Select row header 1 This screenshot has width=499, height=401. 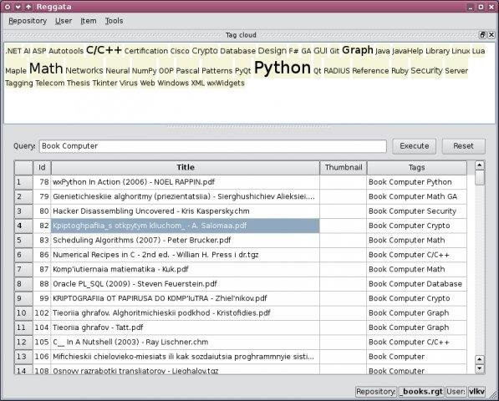23,182
